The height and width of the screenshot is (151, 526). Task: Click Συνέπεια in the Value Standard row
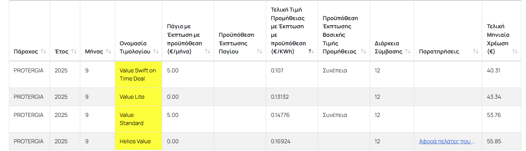tap(335, 115)
